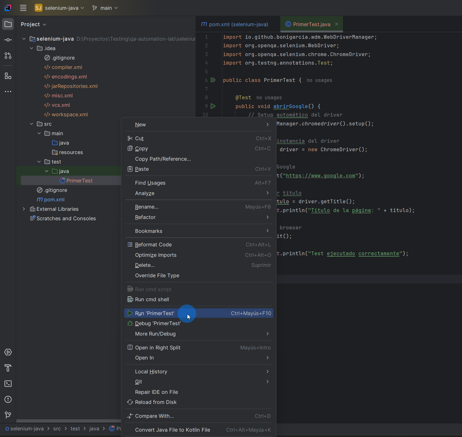Open the Build tool window with the hammer icon
The image size is (462, 437).
coord(8,368)
